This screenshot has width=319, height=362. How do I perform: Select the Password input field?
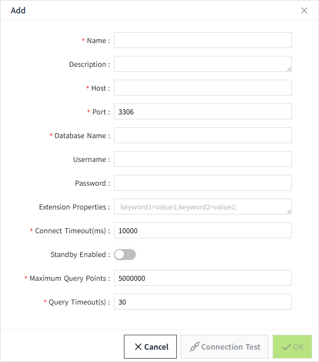point(202,183)
